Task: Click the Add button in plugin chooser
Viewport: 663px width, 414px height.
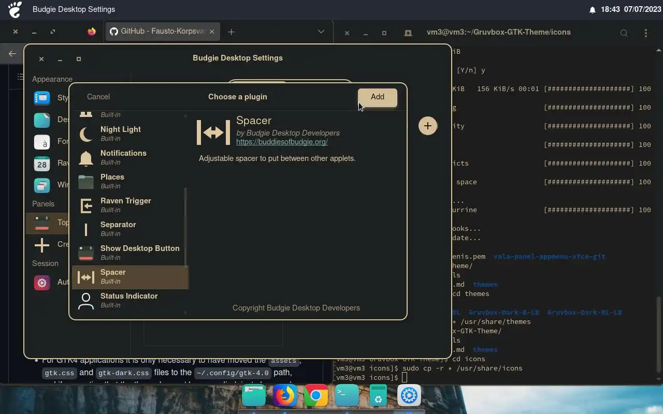Action: [x=377, y=97]
